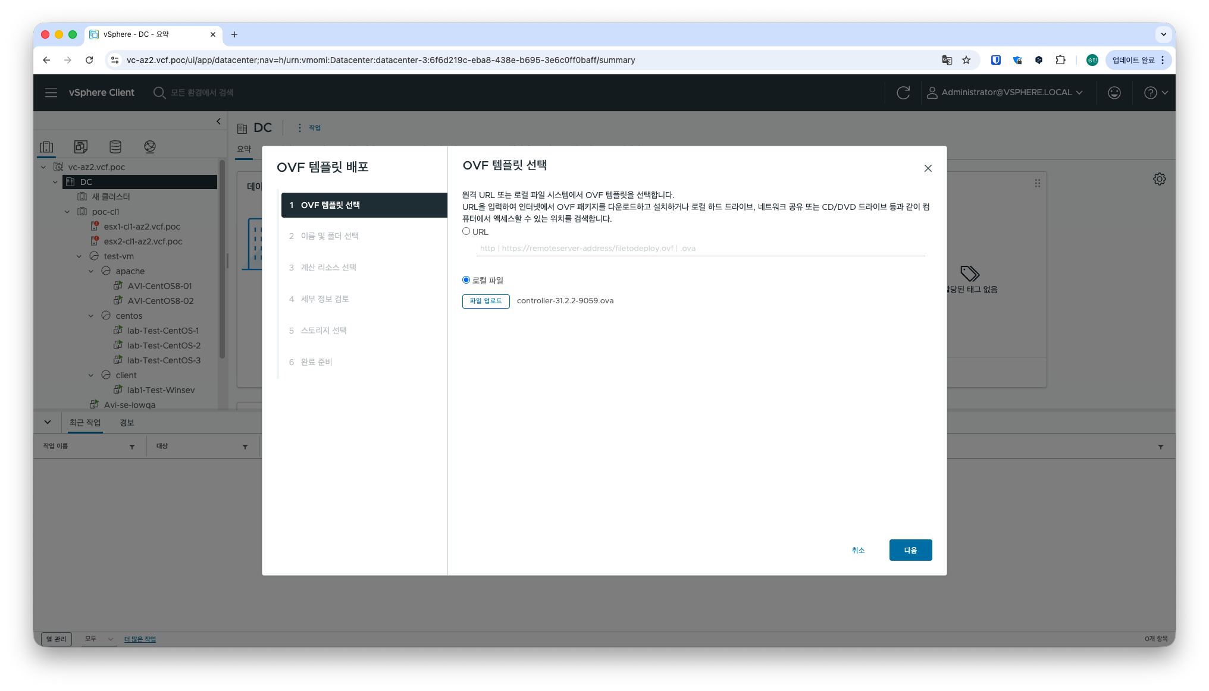The image size is (1209, 691).
Task: Open the 요약 tab
Action: tap(244, 149)
